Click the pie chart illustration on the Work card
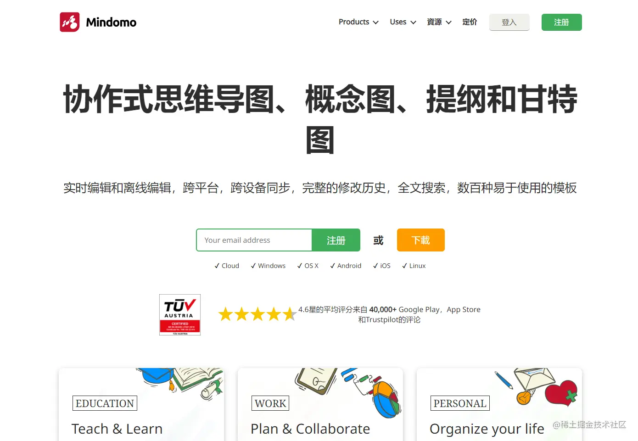Image resolution: width=638 pixels, height=441 pixels. (386, 399)
